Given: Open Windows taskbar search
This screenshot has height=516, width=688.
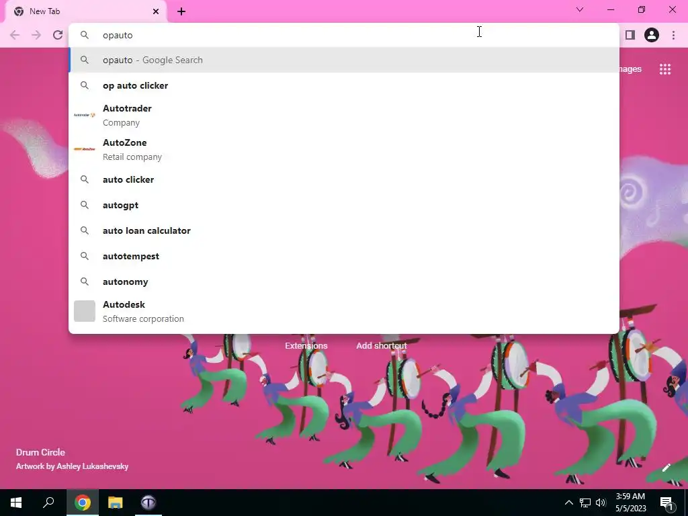Looking at the screenshot, I should 48,503.
